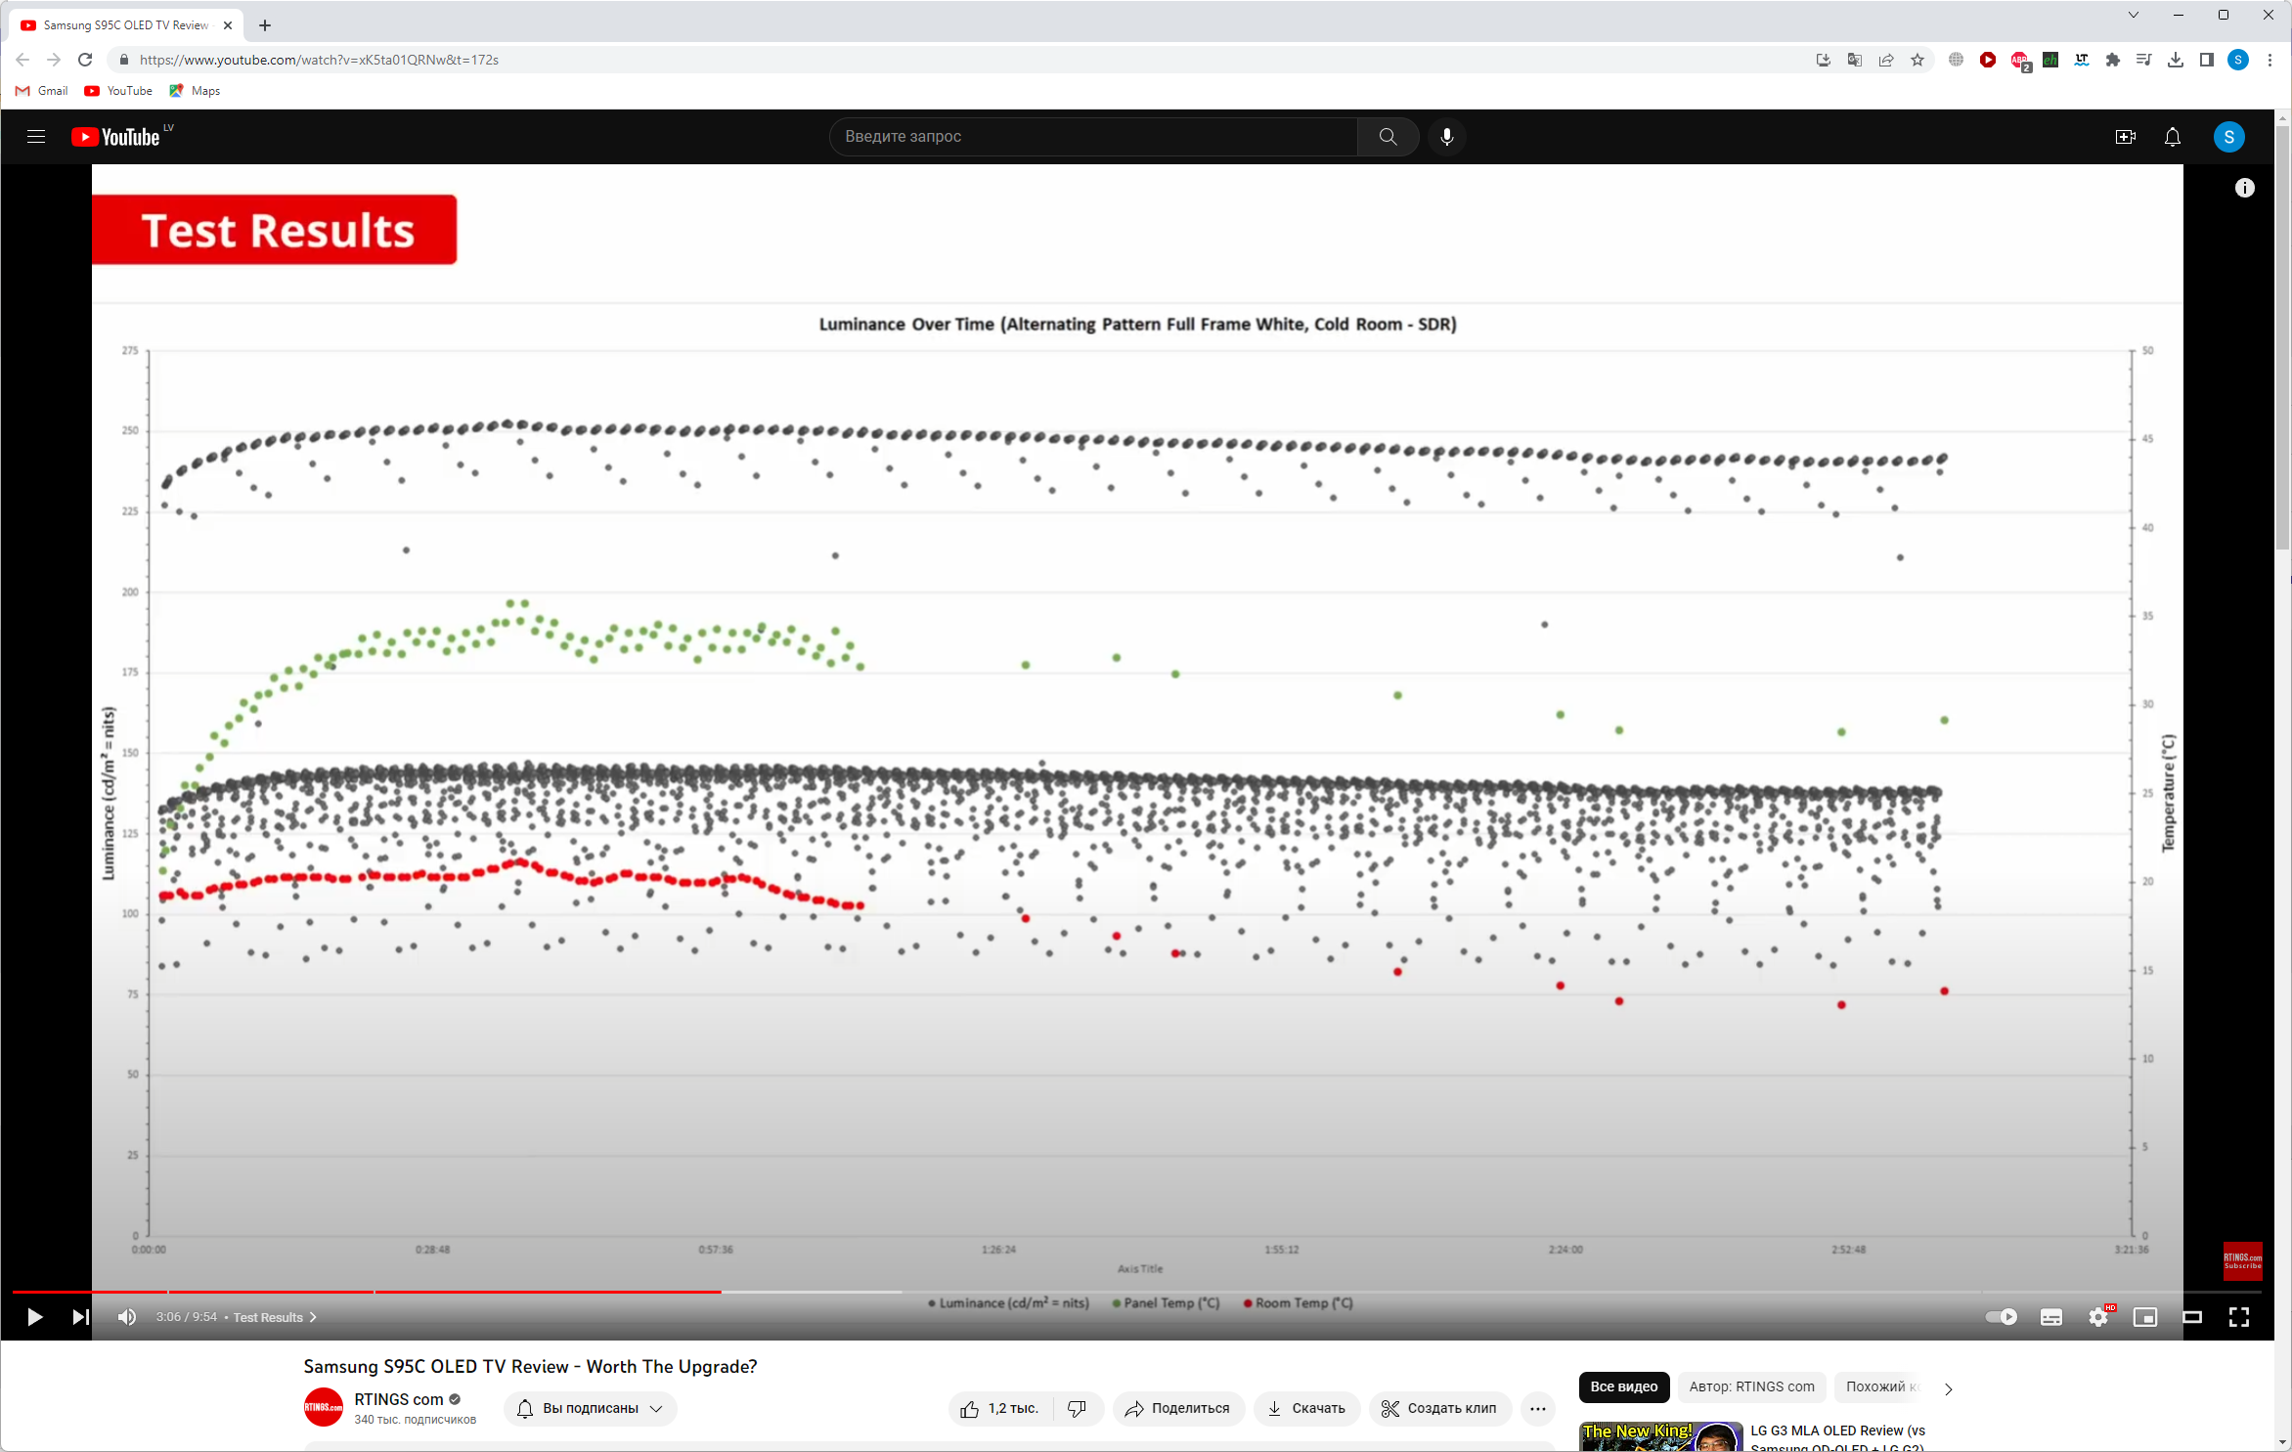This screenshot has height=1452, width=2292.
Task: Toggle the autoplay switch
Action: point(2002,1317)
